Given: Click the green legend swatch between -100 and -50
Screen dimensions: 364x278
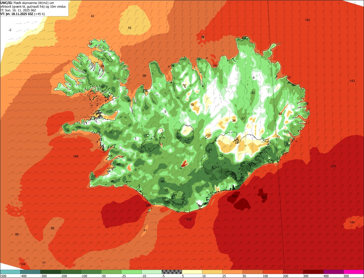Looking at the screenshot, I should (x=91, y=271).
